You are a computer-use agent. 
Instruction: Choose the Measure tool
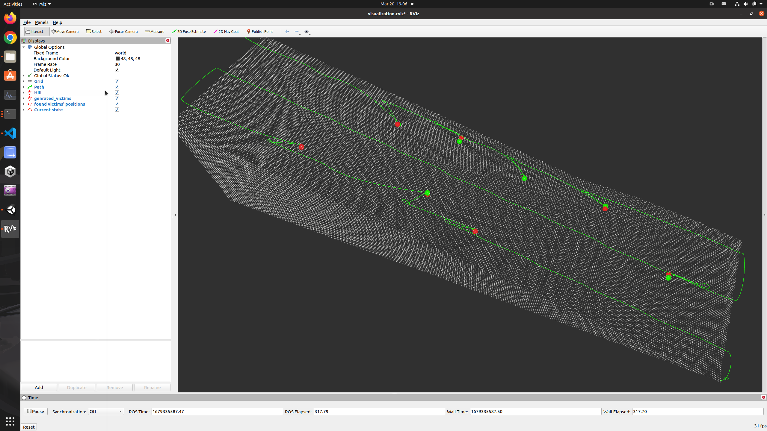point(155,31)
